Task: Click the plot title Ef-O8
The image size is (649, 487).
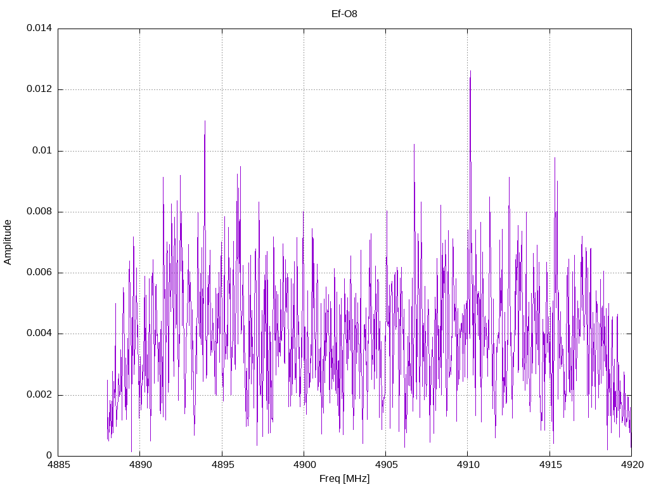Action: (x=344, y=14)
